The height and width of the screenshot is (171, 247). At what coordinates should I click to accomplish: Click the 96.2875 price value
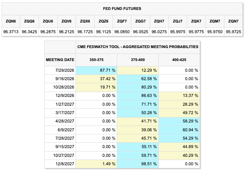point(48,32)
